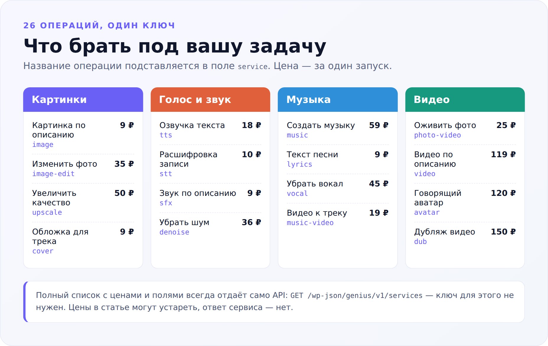Click 'Озвучка текста' operation name
This screenshot has width=548, height=346.
click(x=192, y=125)
